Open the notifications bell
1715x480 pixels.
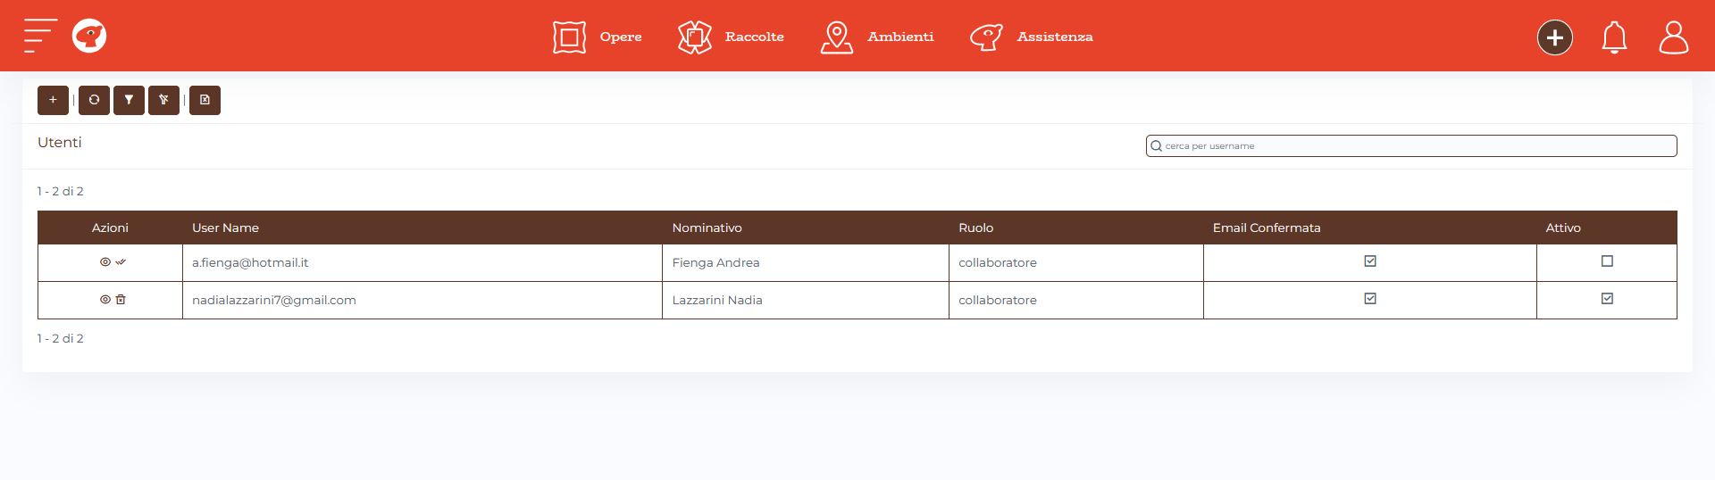1614,37
